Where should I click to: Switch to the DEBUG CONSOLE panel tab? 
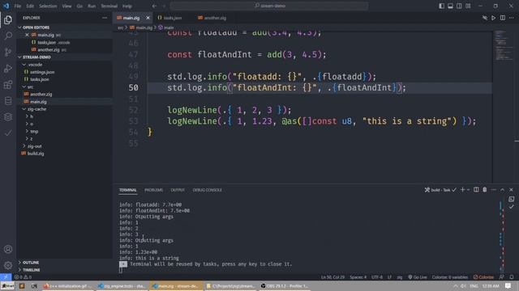coord(208,190)
